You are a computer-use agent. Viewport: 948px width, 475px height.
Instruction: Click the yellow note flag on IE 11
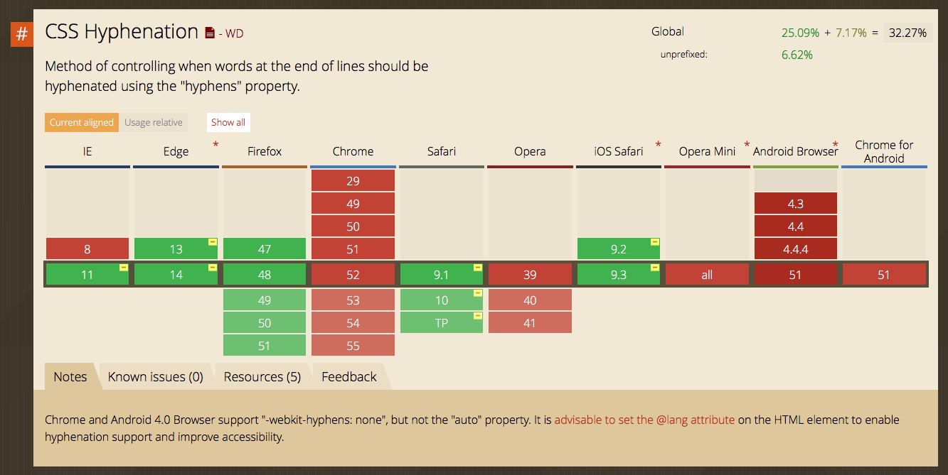124,268
